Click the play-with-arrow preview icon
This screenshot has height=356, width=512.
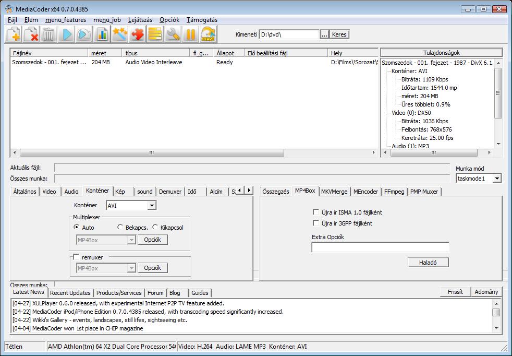84,34
